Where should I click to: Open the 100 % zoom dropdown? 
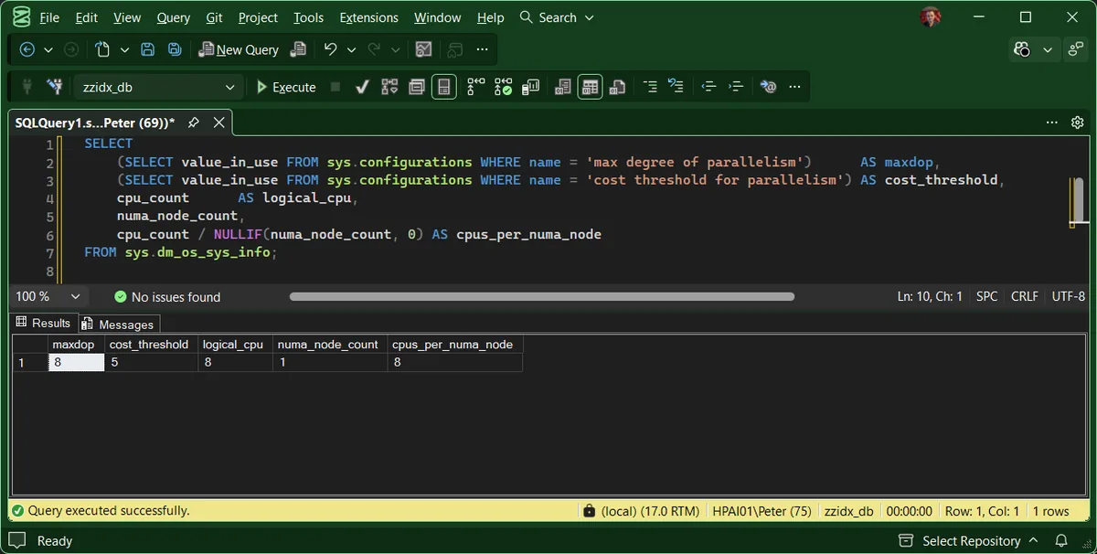pos(48,296)
